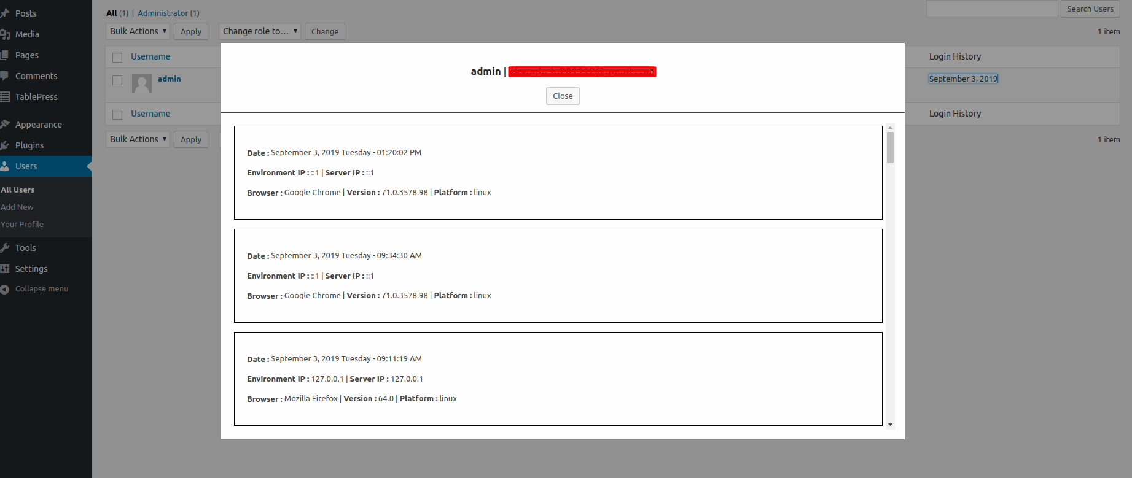Click the admin avatar thumbnail
1132x478 pixels.
coord(142,83)
